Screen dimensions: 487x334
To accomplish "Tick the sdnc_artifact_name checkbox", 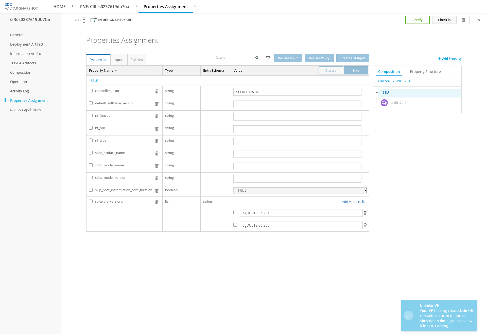I will (91, 153).
